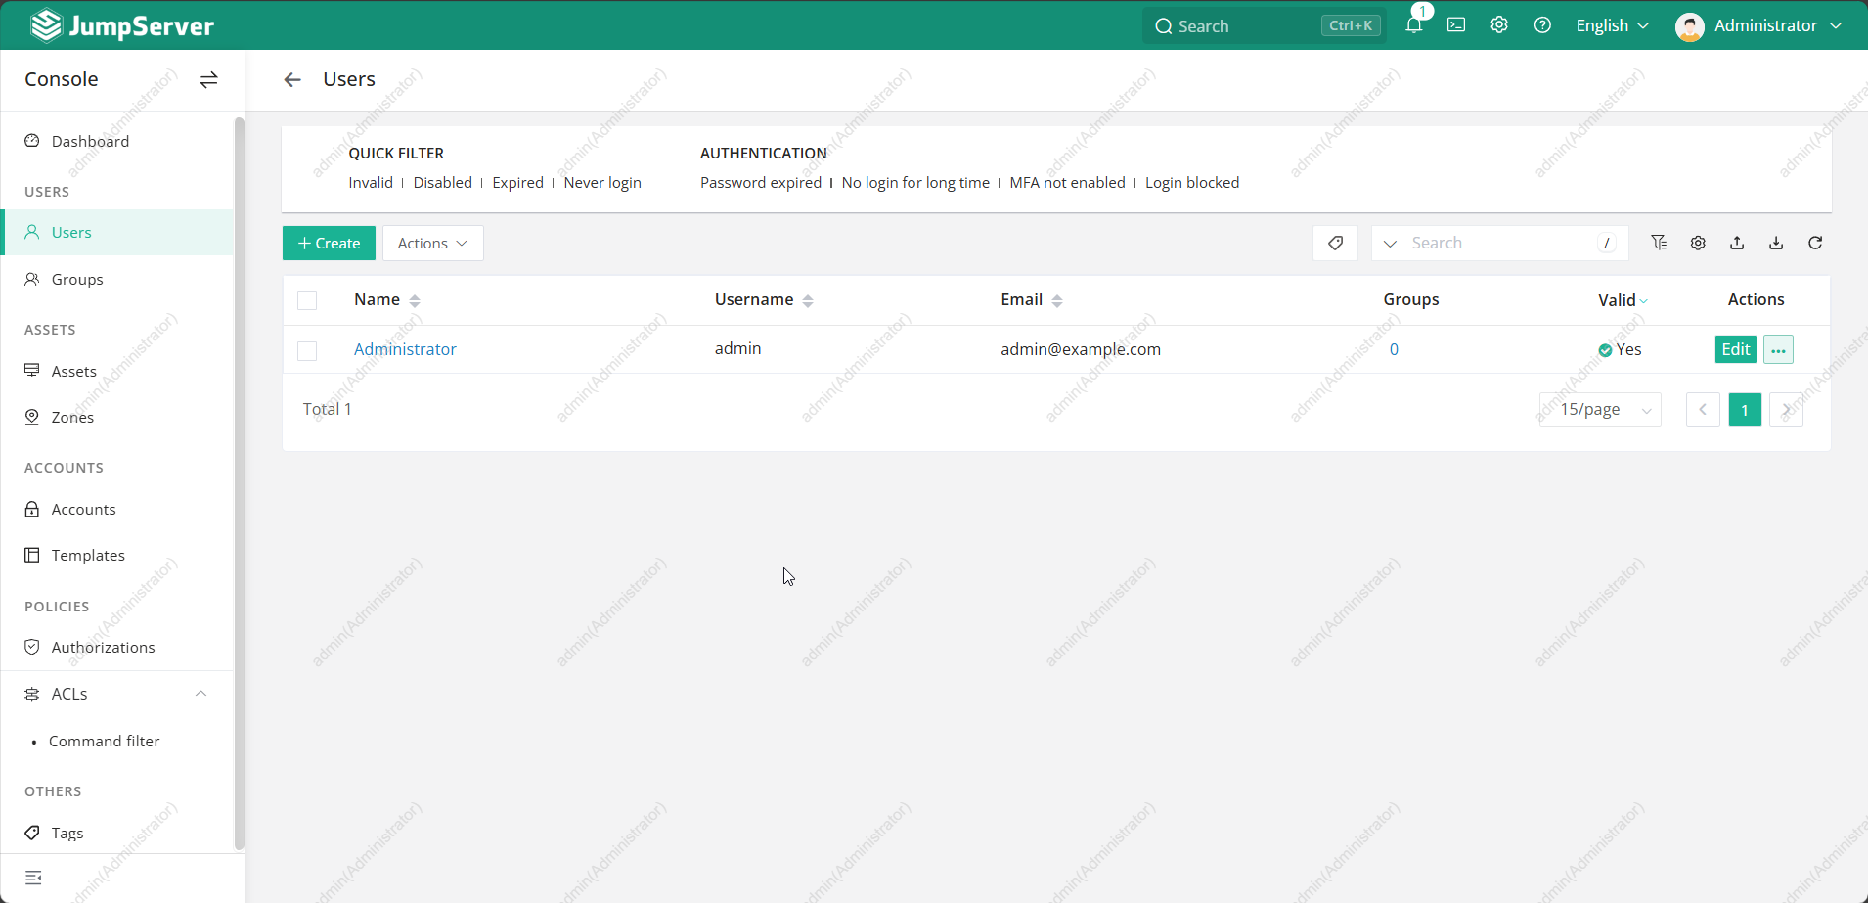Open system settings gear in header

coord(1499,25)
